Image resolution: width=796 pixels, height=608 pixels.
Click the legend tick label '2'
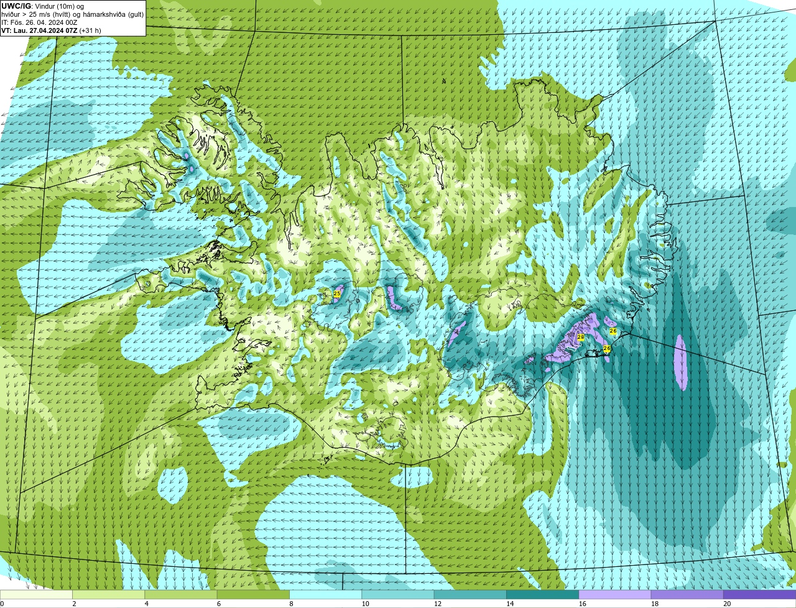tap(74, 604)
